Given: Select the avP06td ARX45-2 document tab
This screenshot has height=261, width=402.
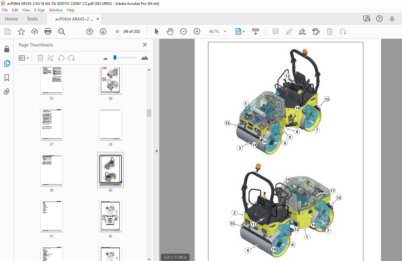Looking at the screenshot, I should pyautogui.click(x=74, y=19).
